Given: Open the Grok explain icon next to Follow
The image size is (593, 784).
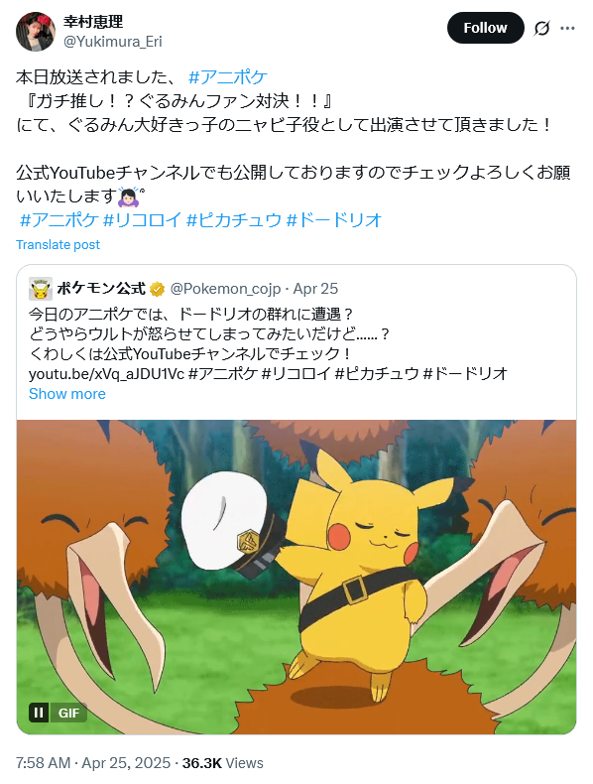Looking at the screenshot, I should click(541, 29).
